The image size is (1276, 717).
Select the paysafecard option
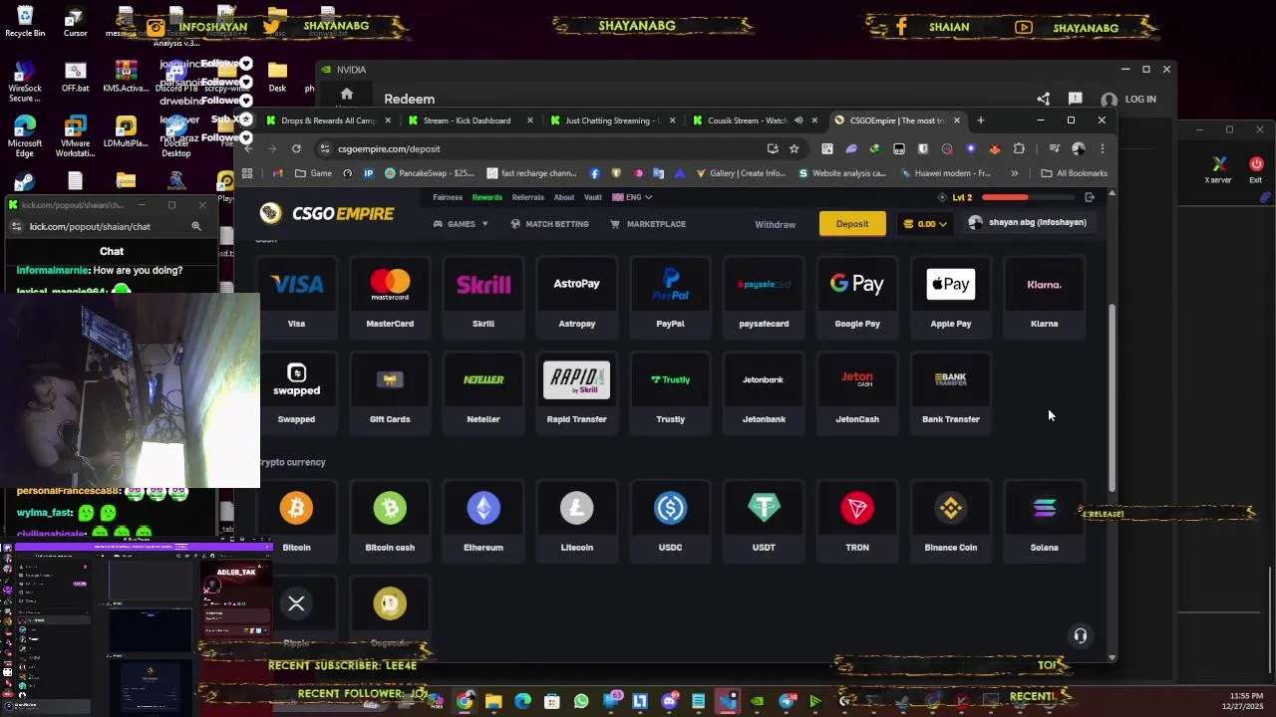coord(764,297)
